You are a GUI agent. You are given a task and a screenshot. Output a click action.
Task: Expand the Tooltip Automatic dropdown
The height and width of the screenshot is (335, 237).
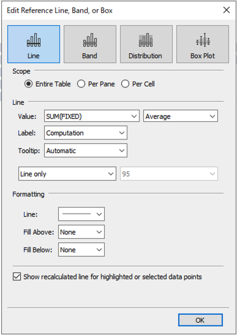point(86,151)
